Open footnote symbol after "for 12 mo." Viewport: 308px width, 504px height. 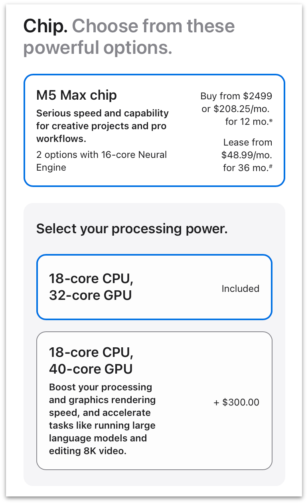(270, 121)
